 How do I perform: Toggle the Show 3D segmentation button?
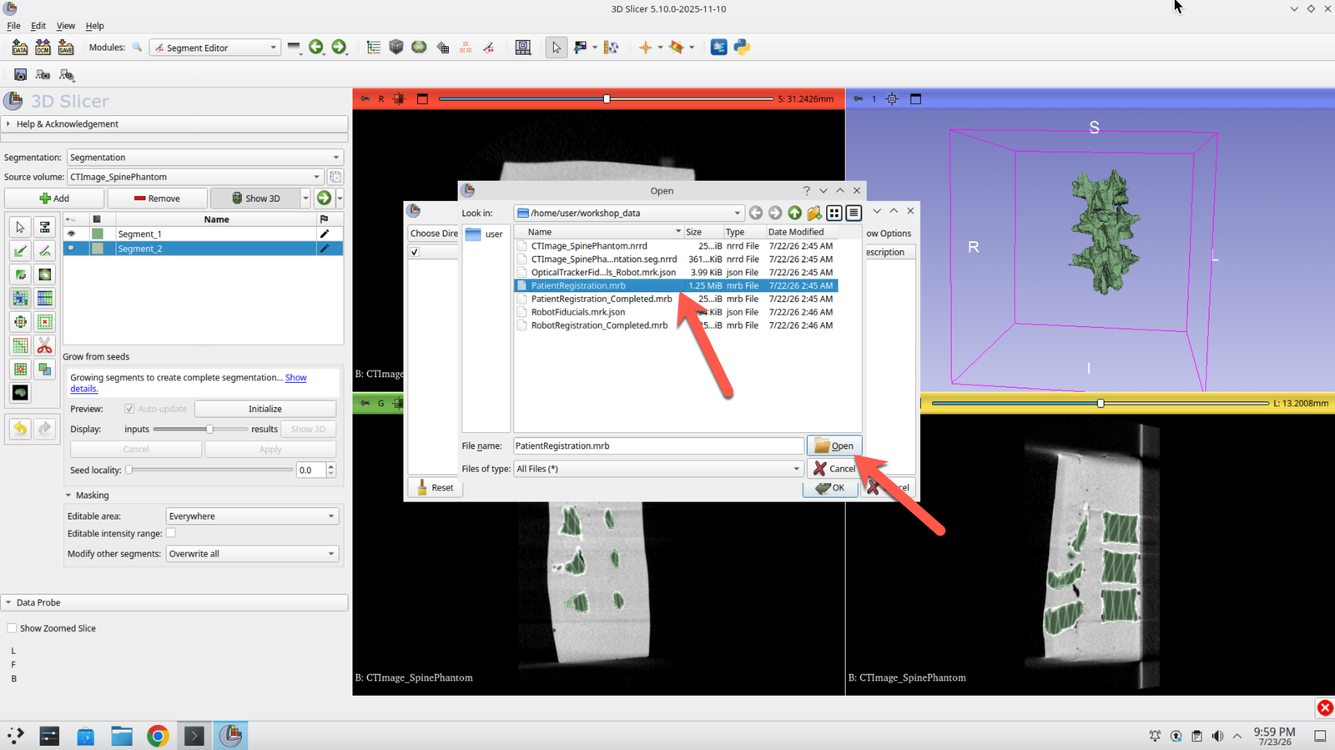point(255,199)
